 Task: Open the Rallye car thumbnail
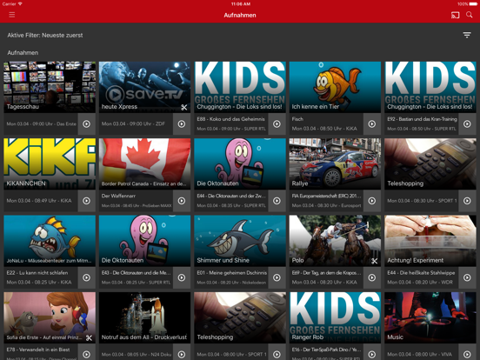point(335,163)
